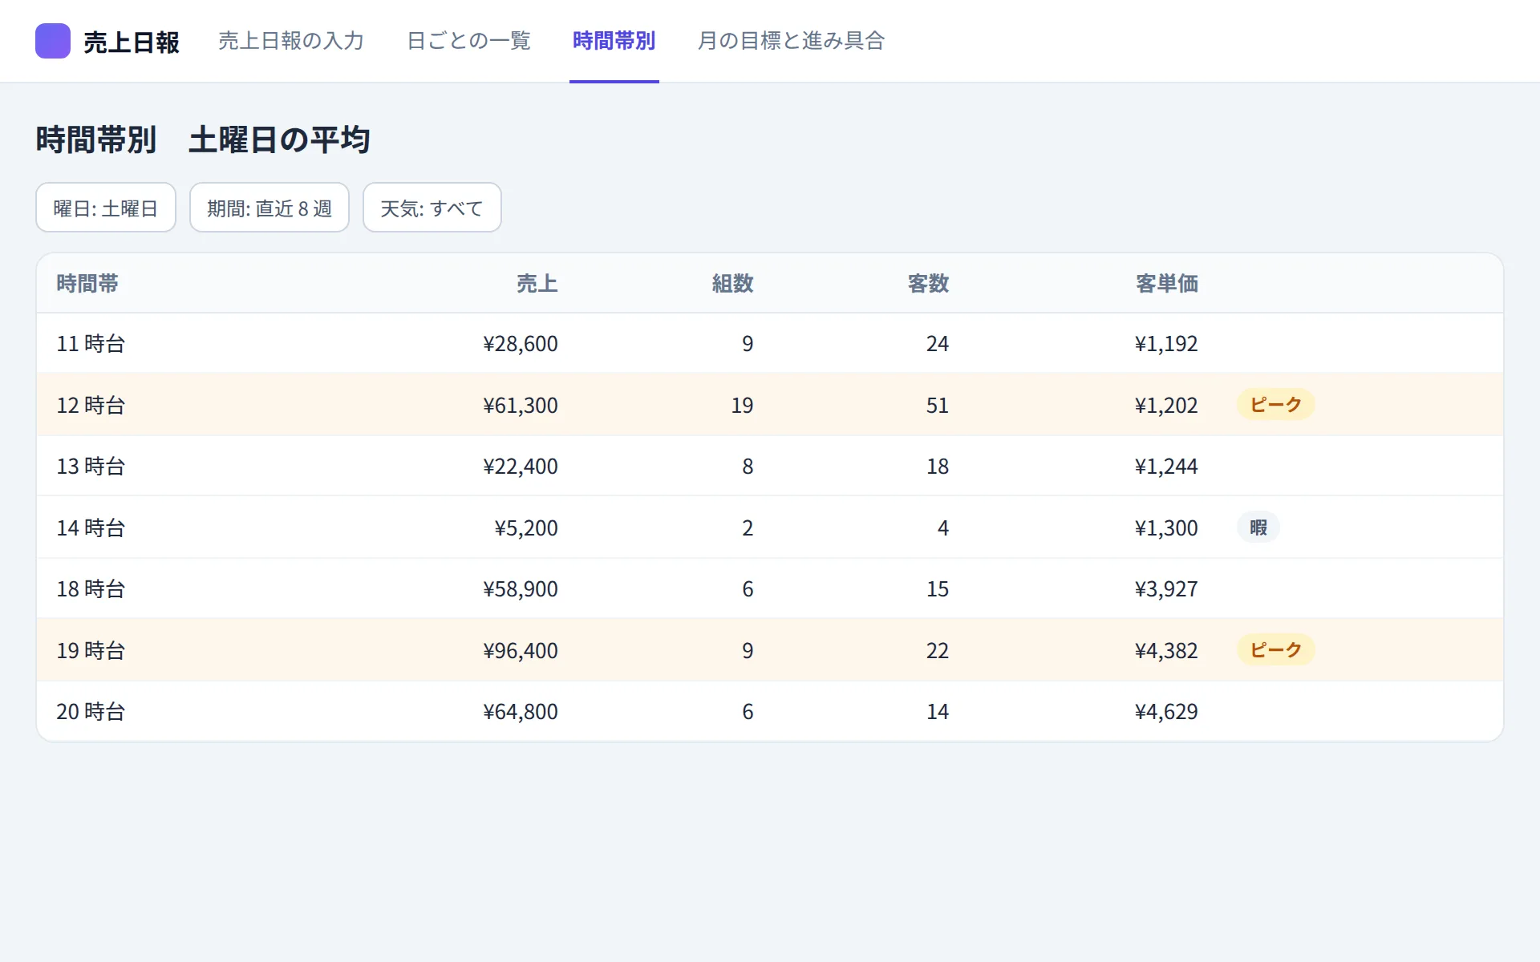Click the 客単価 value ¥3,927
The image size is (1540, 962).
pyautogui.click(x=1166, y=589)
